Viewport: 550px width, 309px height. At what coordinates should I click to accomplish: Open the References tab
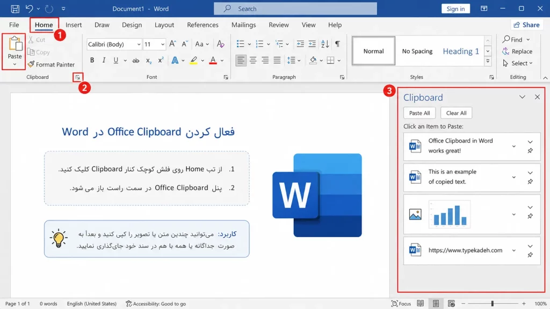point(202,25)
